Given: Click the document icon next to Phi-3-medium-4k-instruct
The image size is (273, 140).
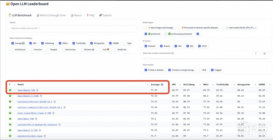Looking at the screenshot, I should 60,124.
